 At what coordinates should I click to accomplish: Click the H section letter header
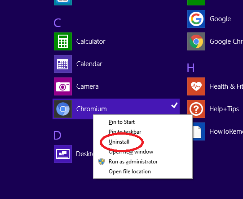point(190,68)
